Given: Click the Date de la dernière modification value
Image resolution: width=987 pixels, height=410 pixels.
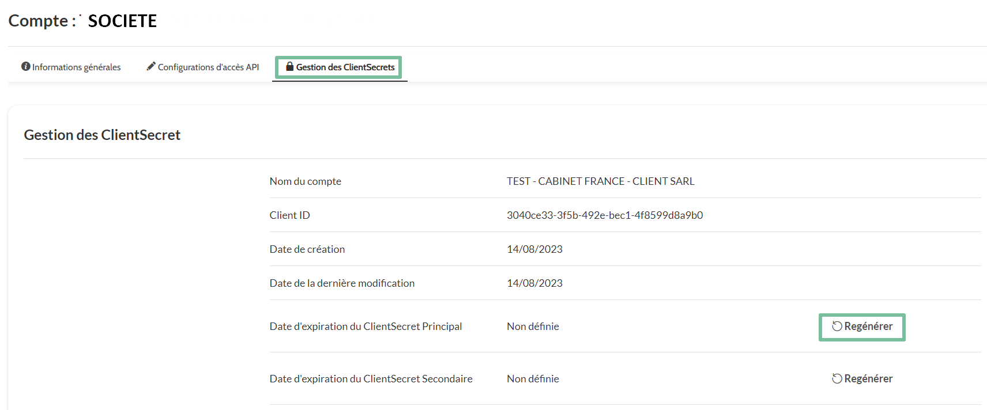Looking at the screenshot, I should pyautogui.click(x=534, y=283).
